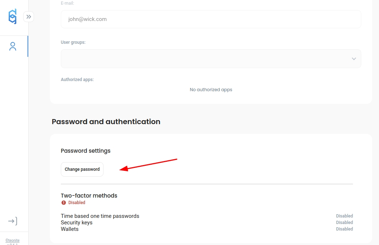Click the Password and authentication heading
This screenshot has width=379, height=245.
point(106,122)
